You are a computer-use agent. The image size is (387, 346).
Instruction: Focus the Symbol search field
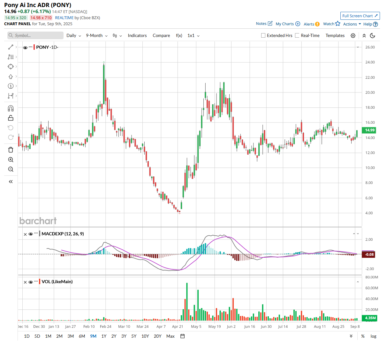tap(35, 35)
